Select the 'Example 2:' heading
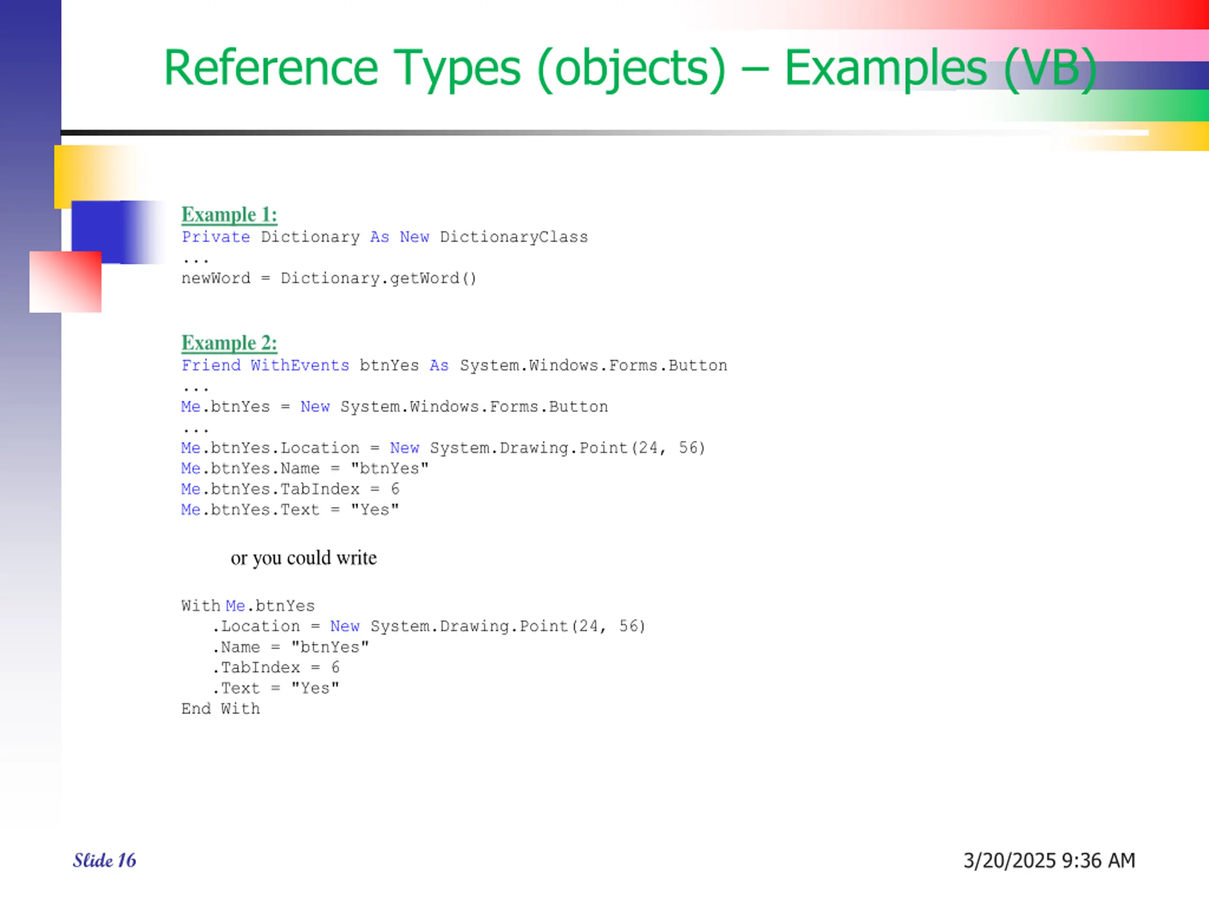The width and height of the screenshot is (1209, 906). point(229,343)
